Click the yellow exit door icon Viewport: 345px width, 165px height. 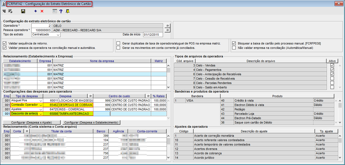pos(67,11)
